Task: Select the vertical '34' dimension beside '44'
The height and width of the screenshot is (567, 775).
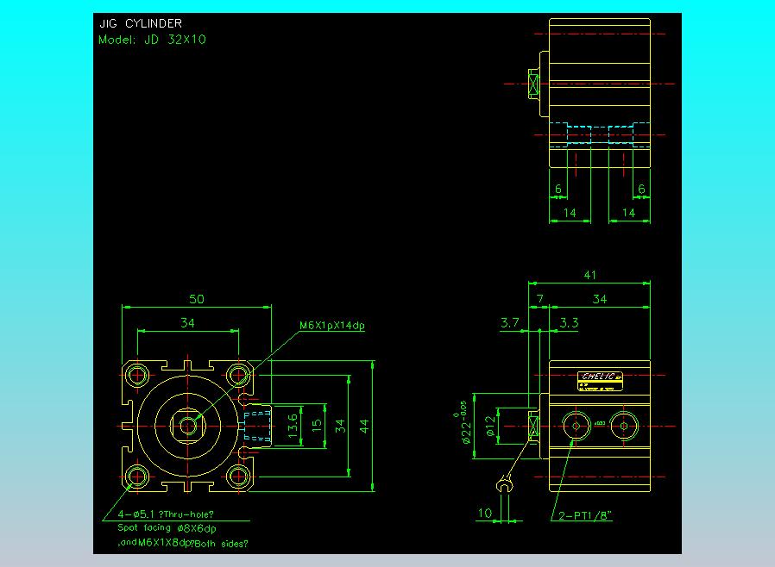Action: coord(341,426)
